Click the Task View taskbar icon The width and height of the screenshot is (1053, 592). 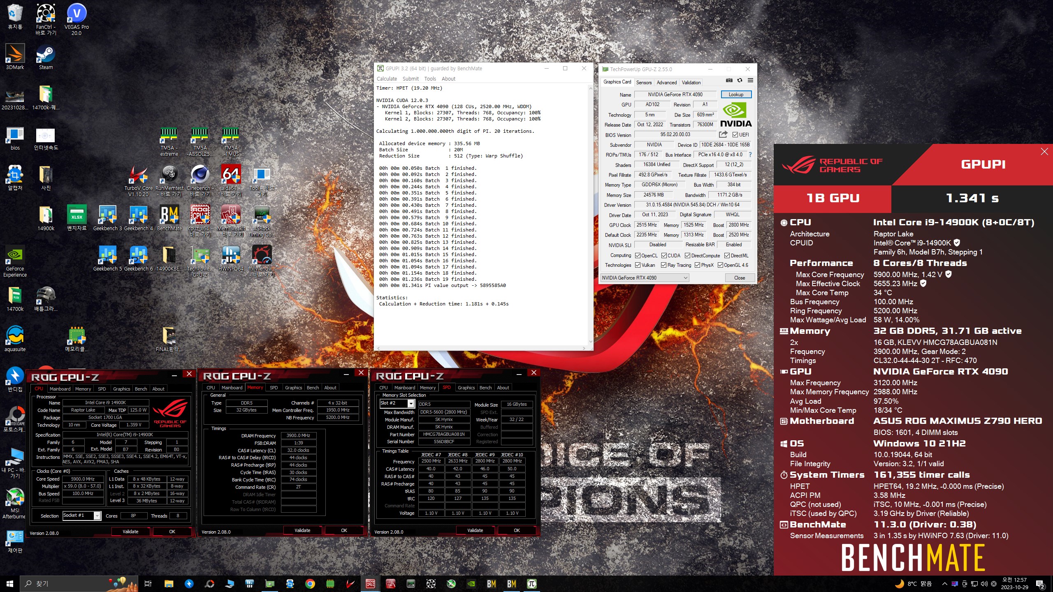coord(148,584)
